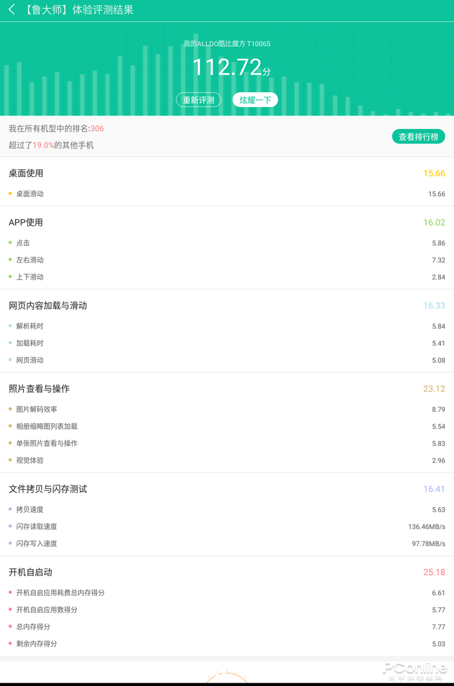
Task: Click the 单张照片查看与操作 row label
Action: tap(47, 444)
